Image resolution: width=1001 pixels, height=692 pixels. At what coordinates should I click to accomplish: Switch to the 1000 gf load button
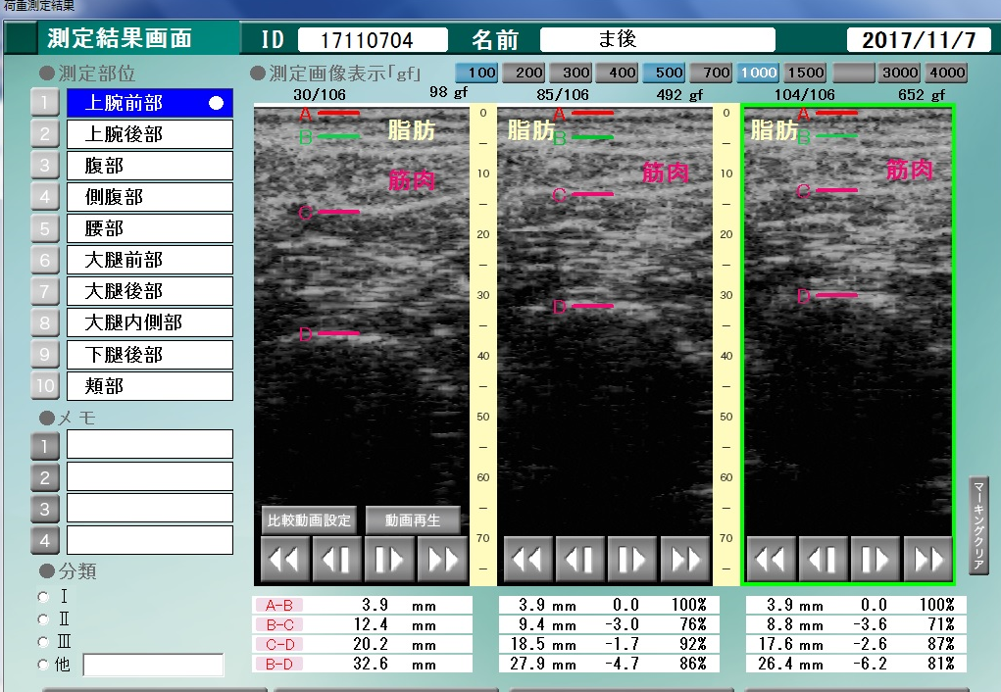(758, 73)
